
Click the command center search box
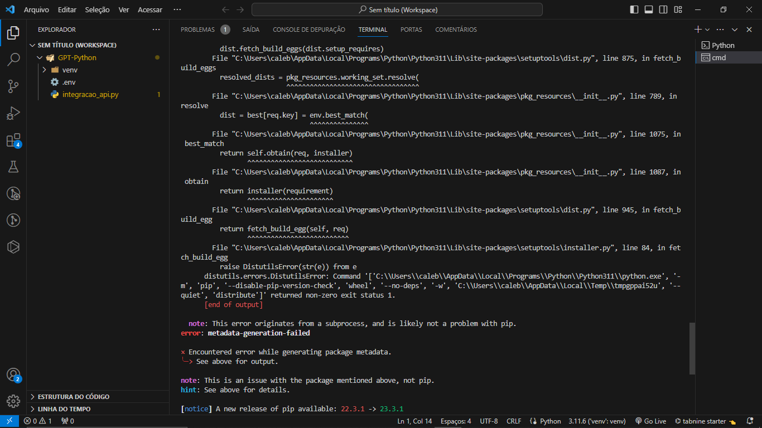click(x=397, y=9)
